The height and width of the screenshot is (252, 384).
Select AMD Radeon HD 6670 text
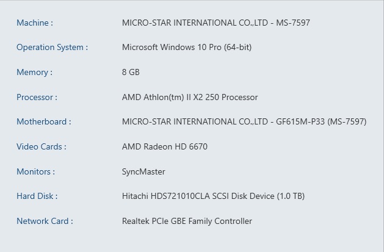pyautogui.click(x=165, y=146)
